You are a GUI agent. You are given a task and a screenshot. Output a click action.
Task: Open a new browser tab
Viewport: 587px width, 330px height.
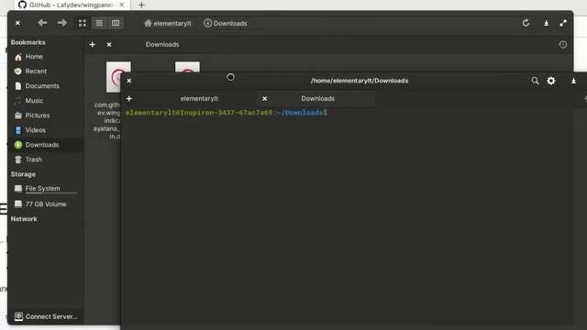click(141, 5)
